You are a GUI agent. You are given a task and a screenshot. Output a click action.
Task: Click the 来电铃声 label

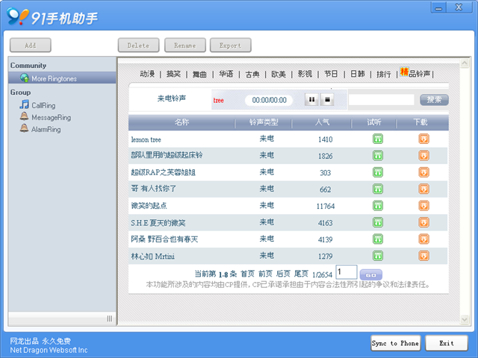tap(172, 98)
